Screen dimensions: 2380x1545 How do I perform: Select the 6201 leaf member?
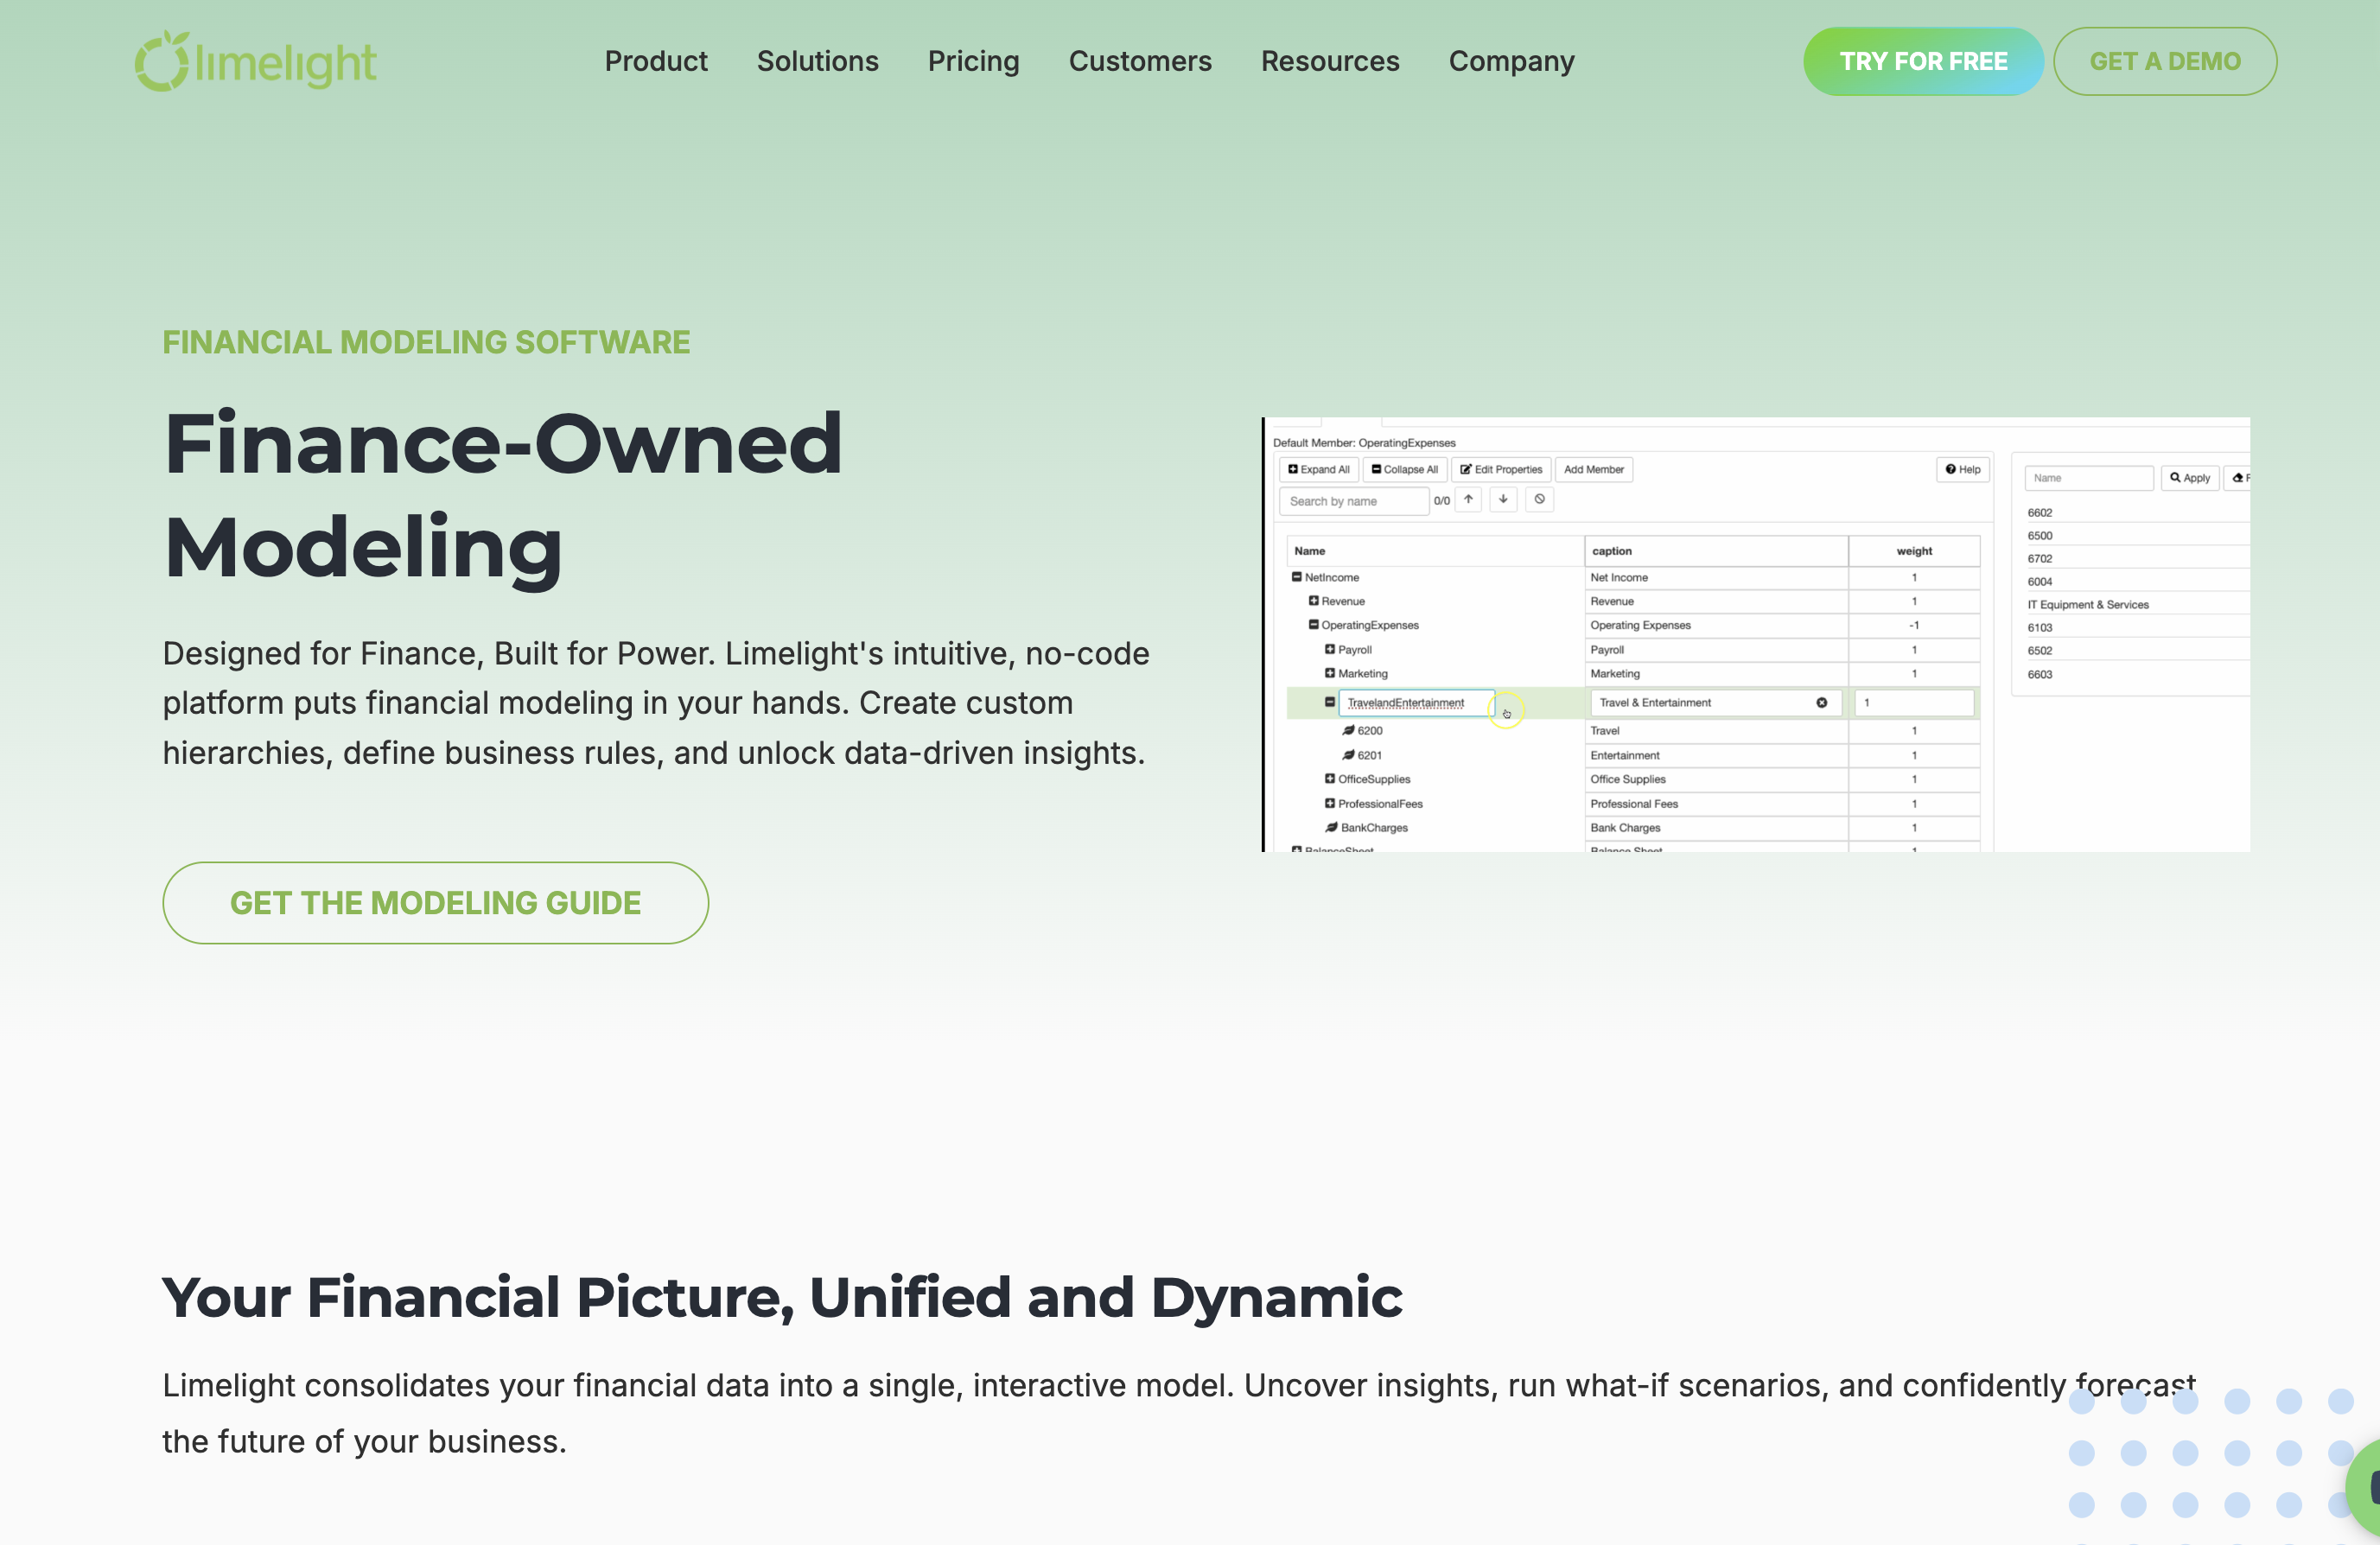[x=1370, y=755]
